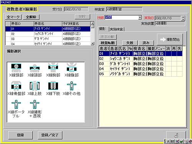
Task: Select patient row 04 セイケイ サンテイ in left list
Action: tap(48, 43)
